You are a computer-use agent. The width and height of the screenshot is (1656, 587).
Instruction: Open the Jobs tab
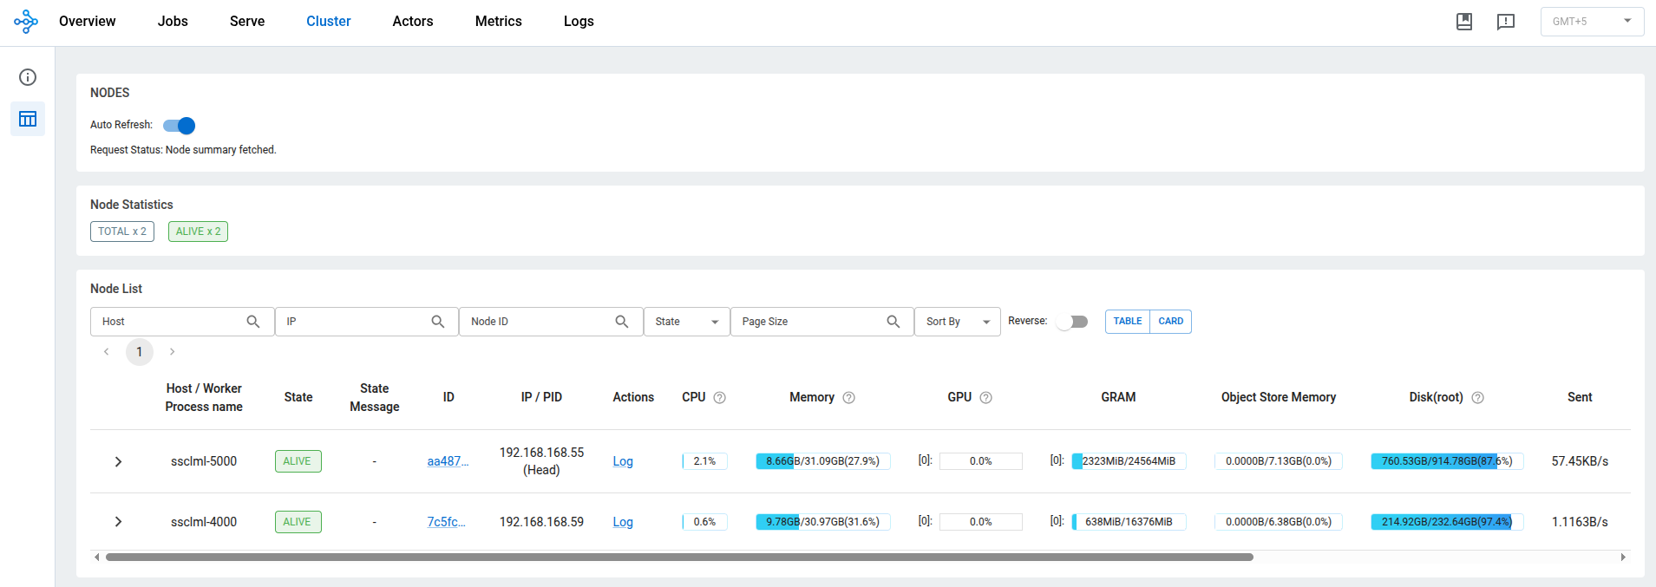[173, 22]
